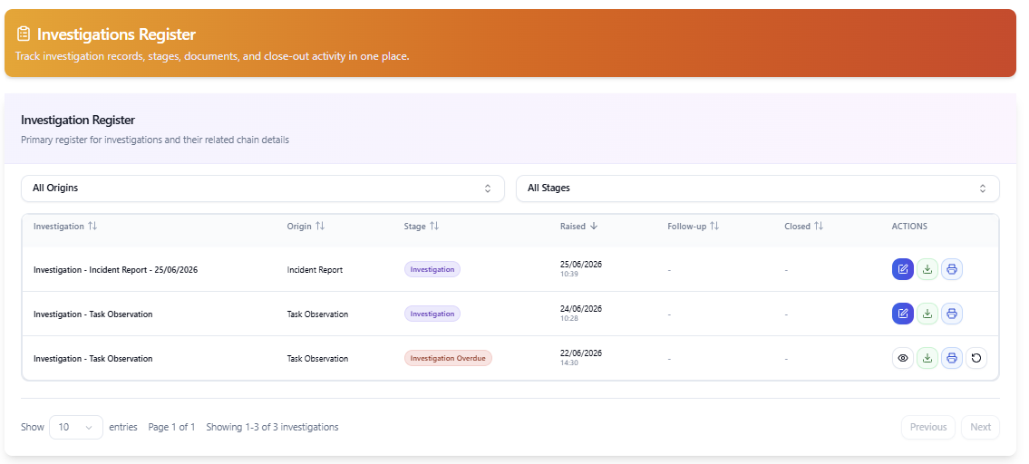1029x464 pixels.
Task: View the overdue investigation via the eye icon
Action: point(902,358)
